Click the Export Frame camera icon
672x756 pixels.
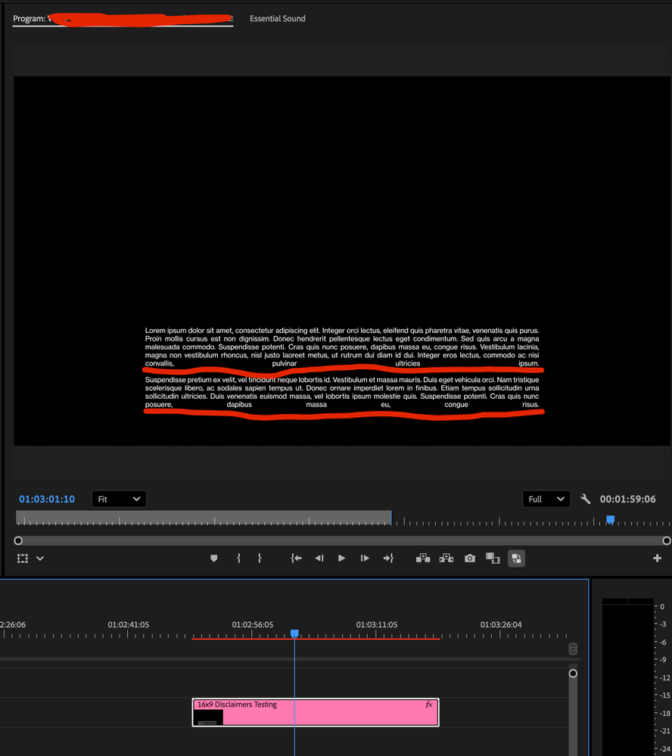click(x=469, y=558)
